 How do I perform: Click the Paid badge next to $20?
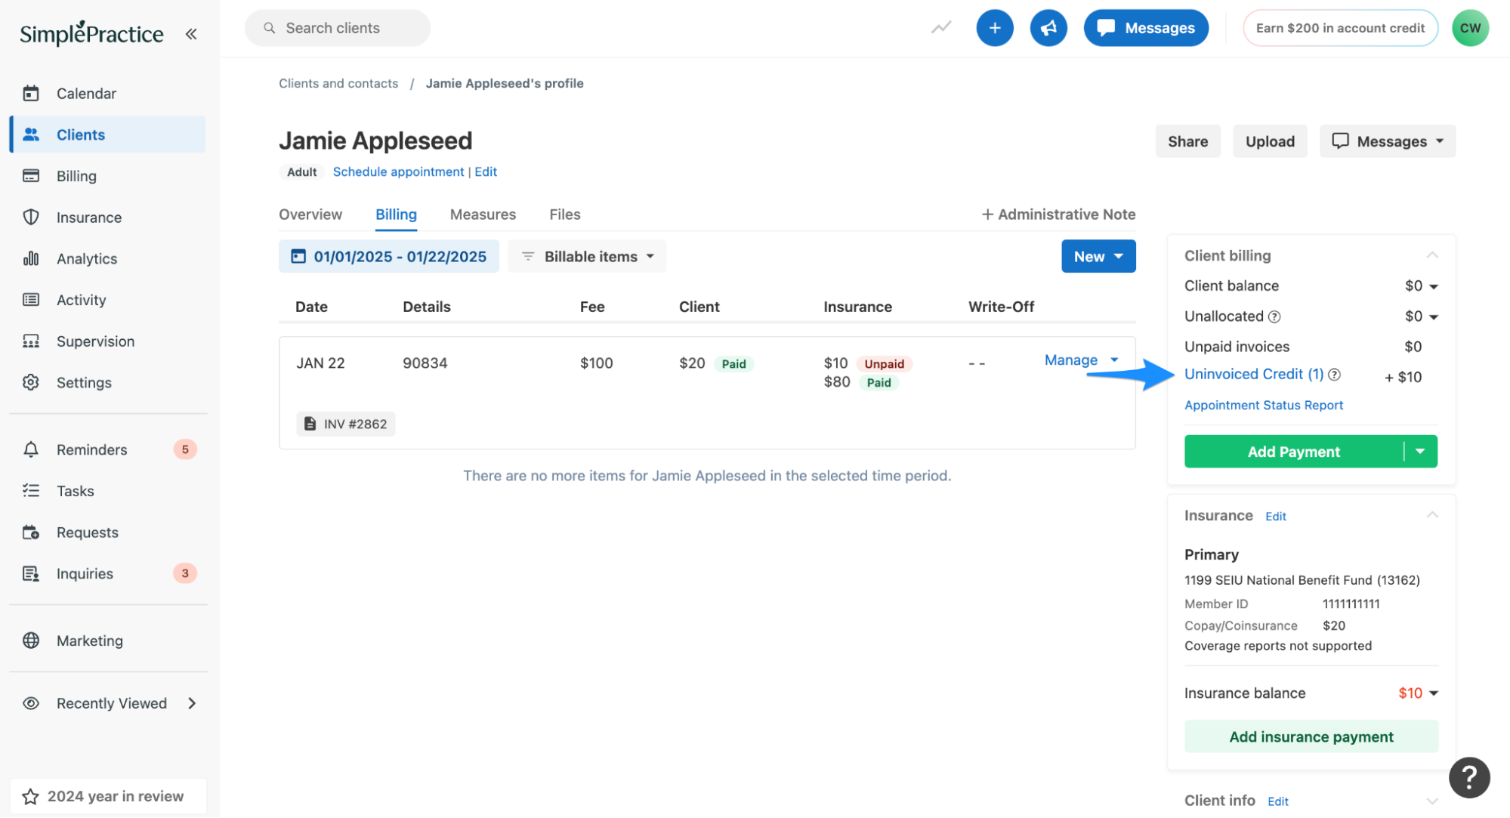pyautogui.click(x=733, y=364)
